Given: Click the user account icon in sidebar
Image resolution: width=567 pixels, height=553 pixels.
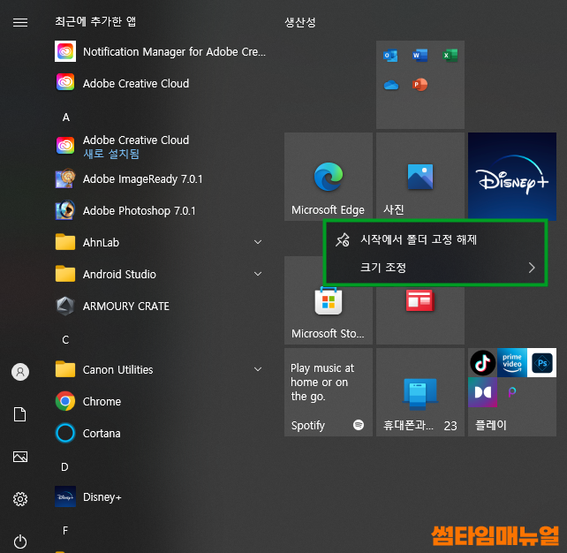Looking at the screenshot, I should click(x=20, y=372).
